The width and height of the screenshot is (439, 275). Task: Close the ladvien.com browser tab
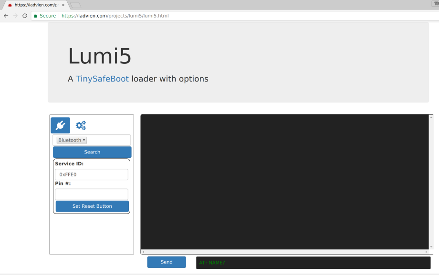[x=63, y=5]
